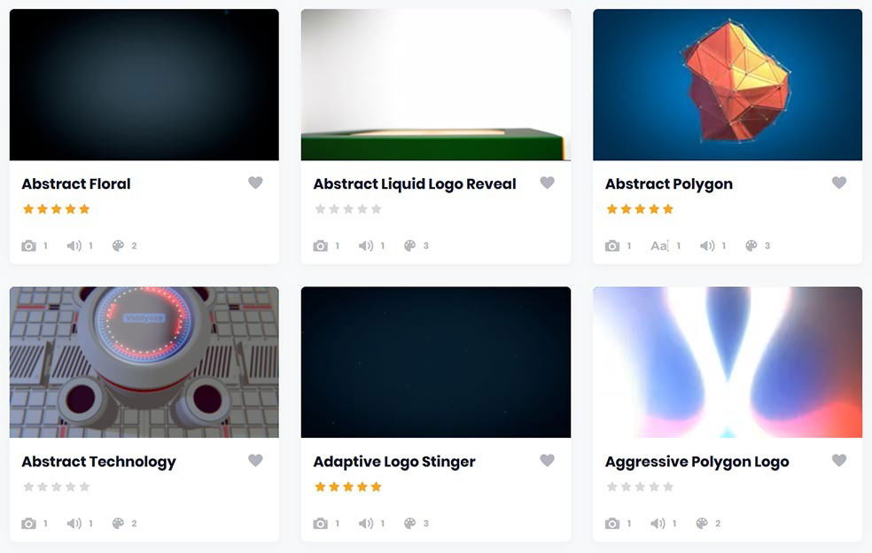This screenshot has width=872, height=553.
Task: Click the speaker icon under Aggressive Polygon Logo
Action: point(658,524)
